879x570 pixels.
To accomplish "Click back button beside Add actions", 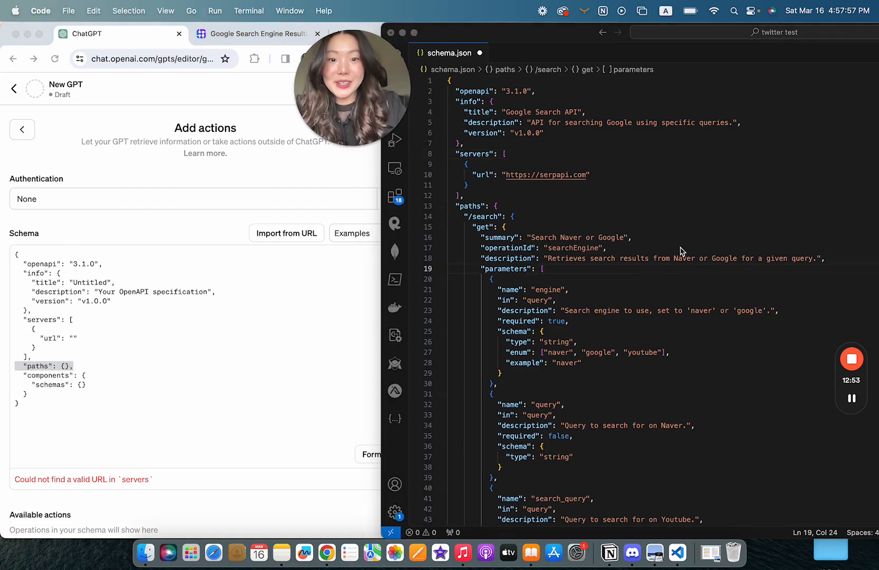I will [22, 129].
